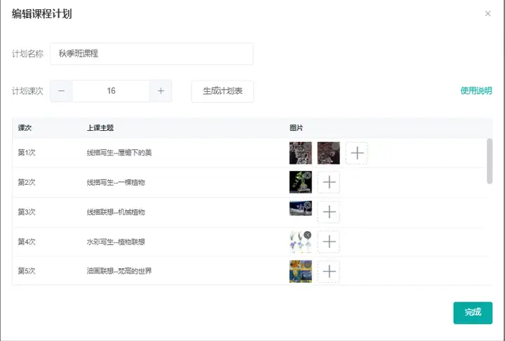Viewport: 505px width, 341px height.
Task: Increase 计划课次 with plus button
Action: coord(161,91)
